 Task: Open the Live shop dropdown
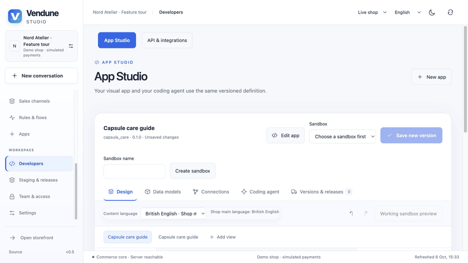(x=372, y=12)
